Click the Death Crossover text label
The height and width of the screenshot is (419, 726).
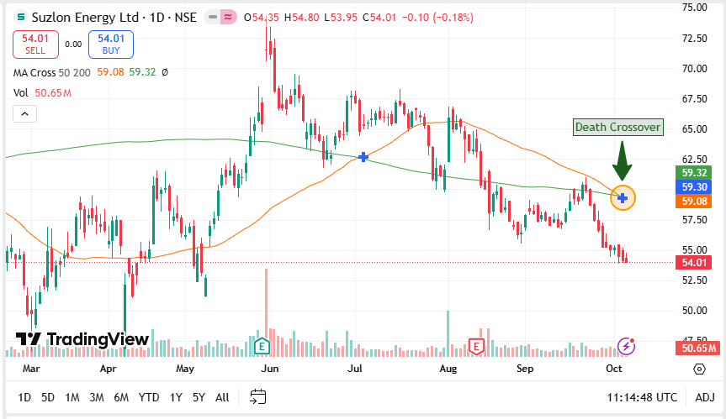click(x=617, y=128)
